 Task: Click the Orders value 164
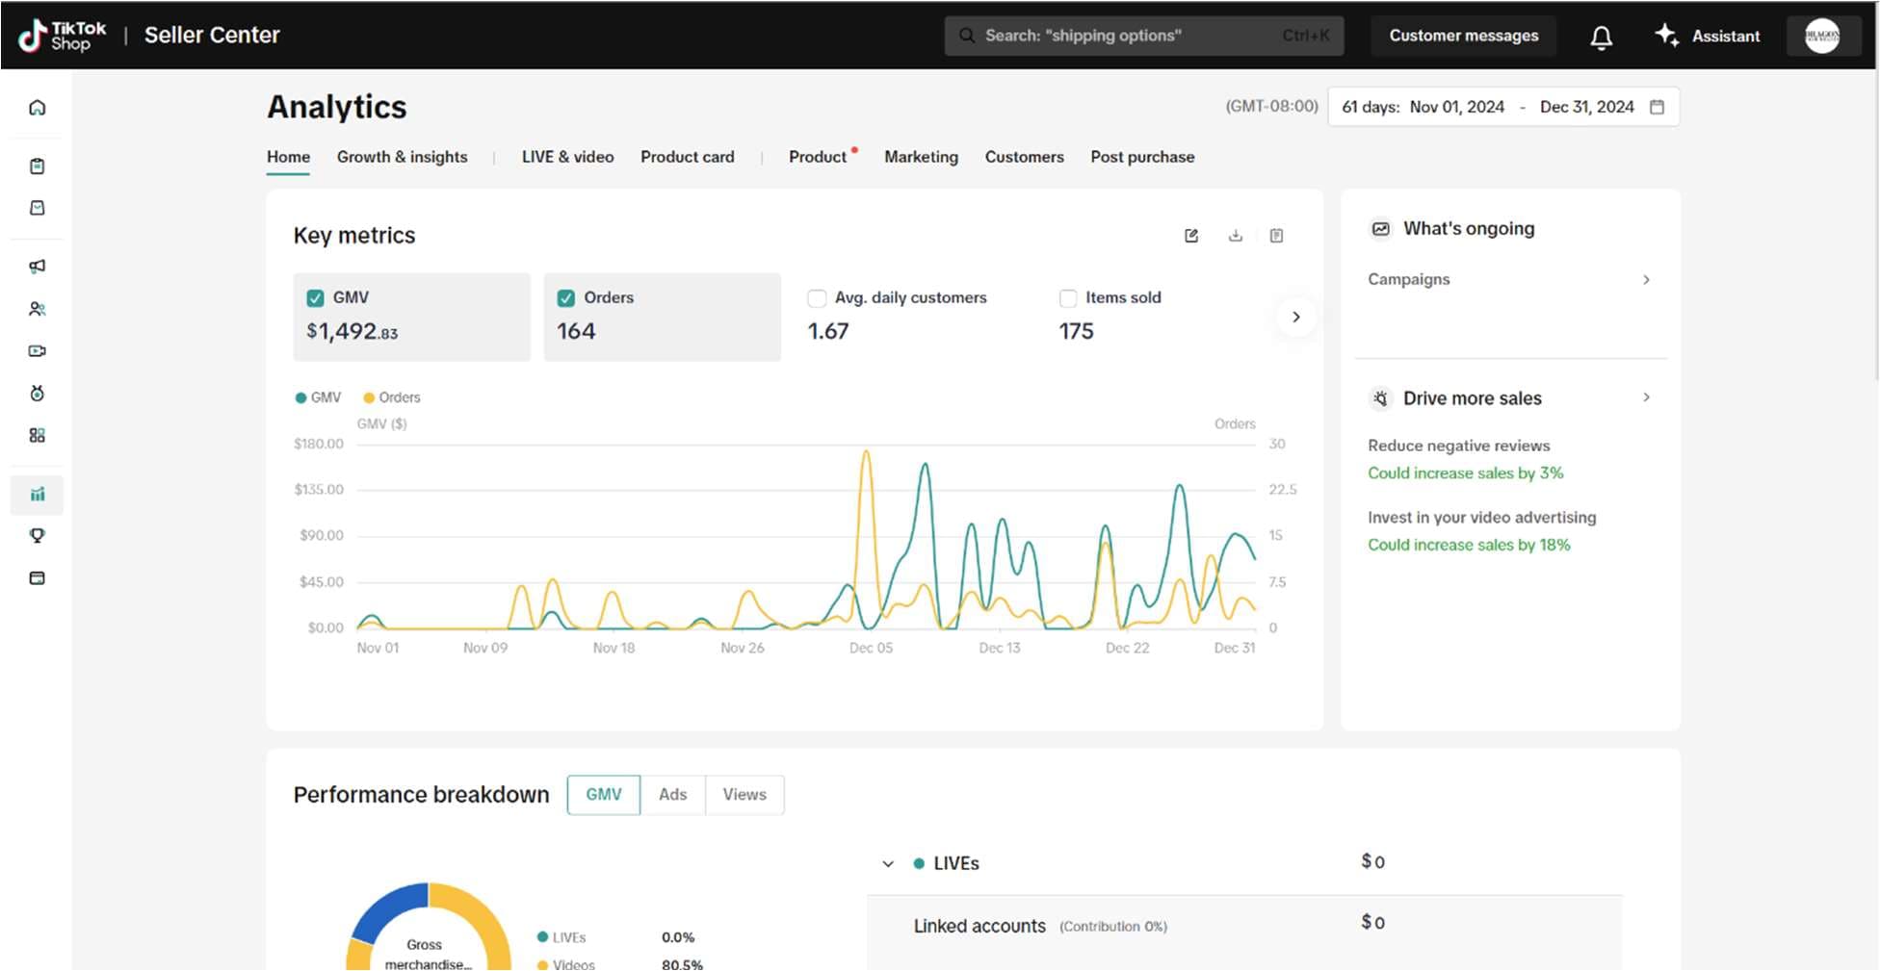click(576, 332)
